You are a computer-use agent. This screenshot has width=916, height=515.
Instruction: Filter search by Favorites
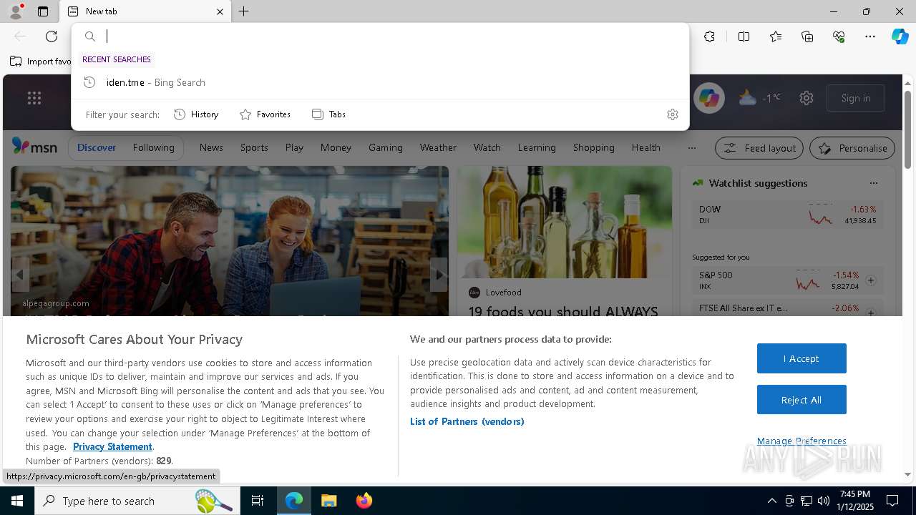pos(265,114)
